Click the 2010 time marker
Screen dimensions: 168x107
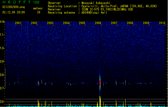(162, 23)
